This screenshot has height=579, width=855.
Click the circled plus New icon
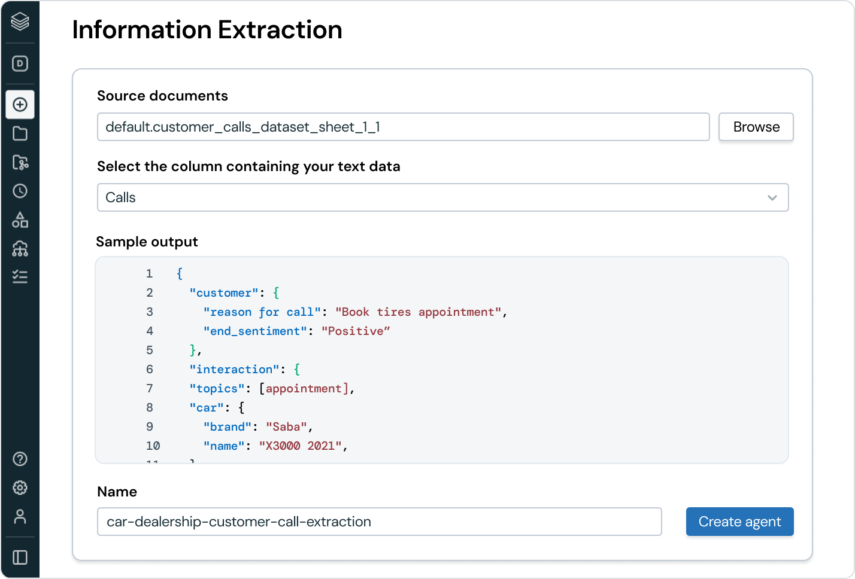tap(20, 105)
